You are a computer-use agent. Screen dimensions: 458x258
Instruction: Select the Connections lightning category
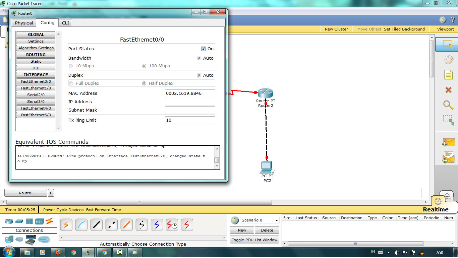tap(49, 221)
